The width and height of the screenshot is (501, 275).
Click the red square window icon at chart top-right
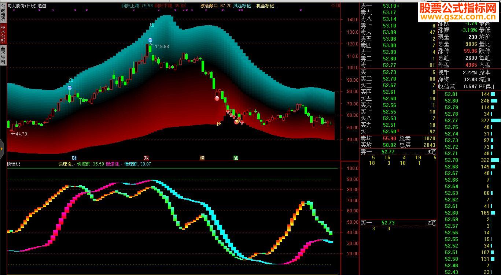point(338,5)
